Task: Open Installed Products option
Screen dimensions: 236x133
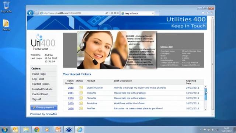Action: 42,89
